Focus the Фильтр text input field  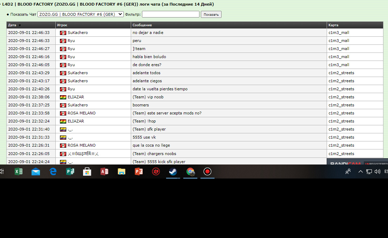[170, 14]
